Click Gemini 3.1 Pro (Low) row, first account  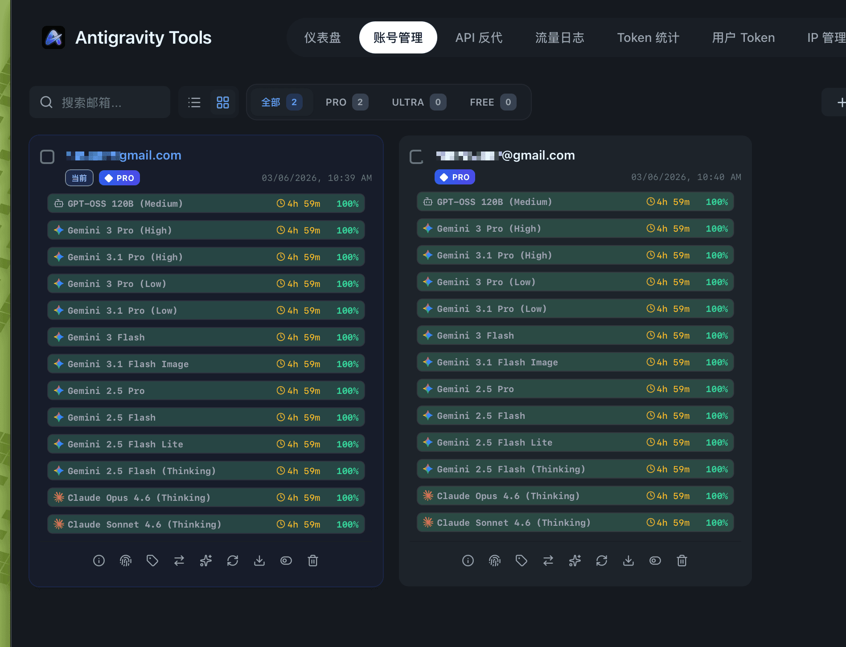[206, 311]
